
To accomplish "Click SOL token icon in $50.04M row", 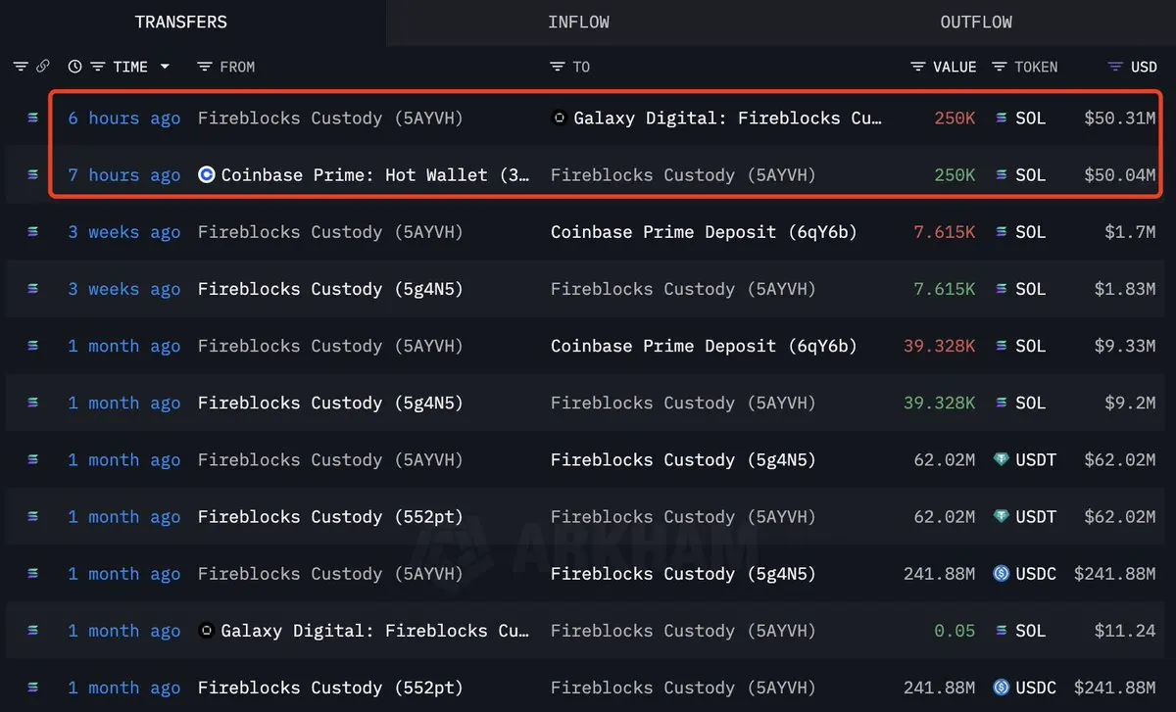I will coord(1001,174).
